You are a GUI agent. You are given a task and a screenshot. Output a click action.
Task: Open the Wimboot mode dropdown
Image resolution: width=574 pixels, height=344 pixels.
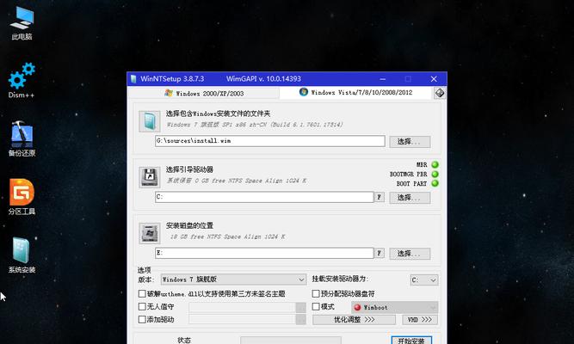(394, 307)
